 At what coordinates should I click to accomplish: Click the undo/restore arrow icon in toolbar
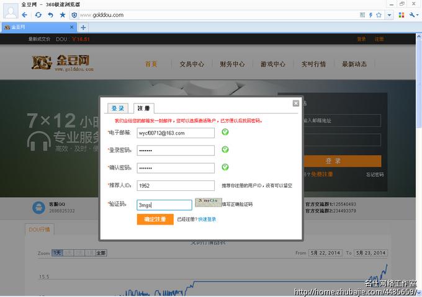(50, 15)
